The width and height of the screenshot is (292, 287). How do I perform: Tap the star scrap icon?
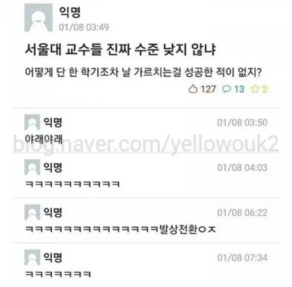[x=255, y=89]
